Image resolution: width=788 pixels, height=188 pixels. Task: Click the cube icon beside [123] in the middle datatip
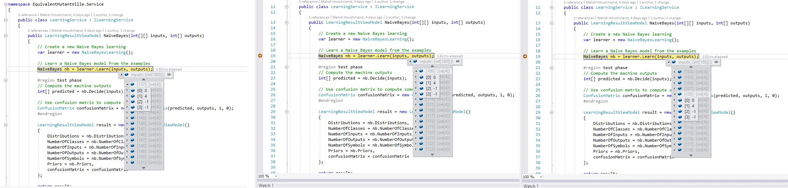point(421,149)
